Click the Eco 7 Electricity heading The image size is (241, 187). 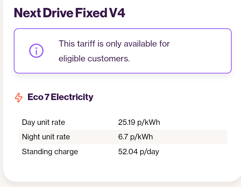tap(60, 97)
